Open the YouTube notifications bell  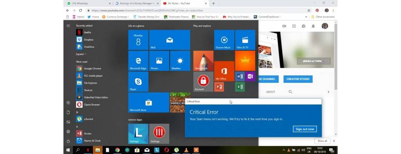coord(313,26)
